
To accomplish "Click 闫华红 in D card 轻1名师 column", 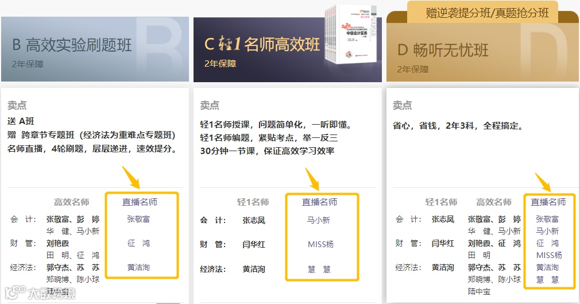I will 443,243.
